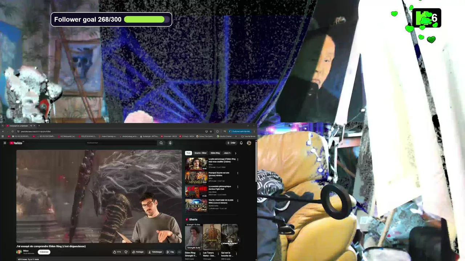Open 'Le scandale philosophique derrière Fight Club' title
The image size is (465, 261).
click(x=220, y=188)
